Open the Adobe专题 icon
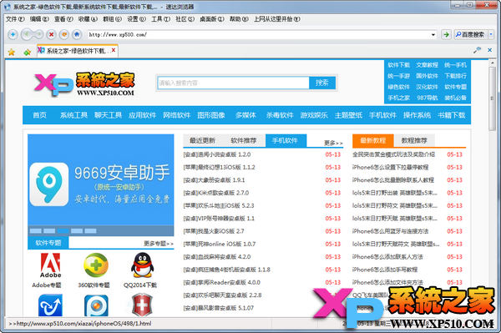This screenshot has width=501, height=333. [50, 265]
